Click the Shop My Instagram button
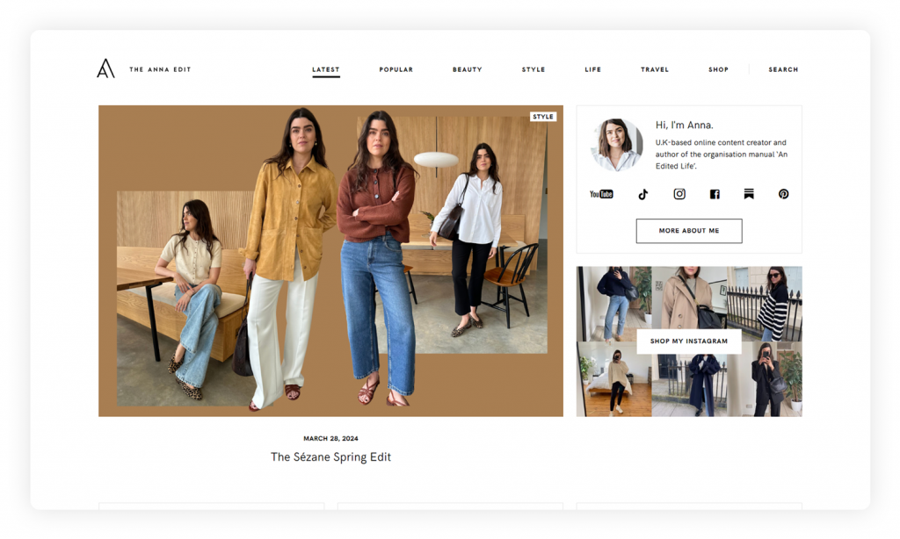The width and height of the screenshot is (900, 539). tap(688, 341)
